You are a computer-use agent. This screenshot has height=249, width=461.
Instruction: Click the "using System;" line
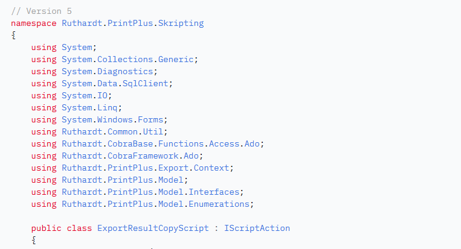point(64,48)
